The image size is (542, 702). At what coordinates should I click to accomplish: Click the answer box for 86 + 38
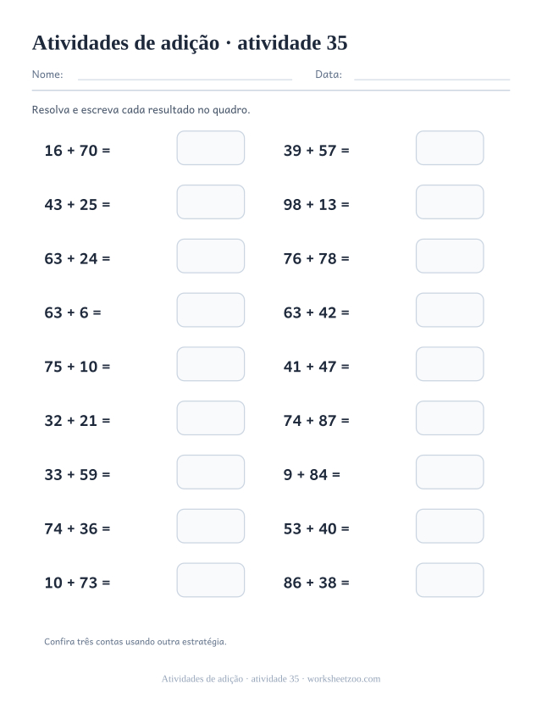pyautogui.click(x=450, y=580)
